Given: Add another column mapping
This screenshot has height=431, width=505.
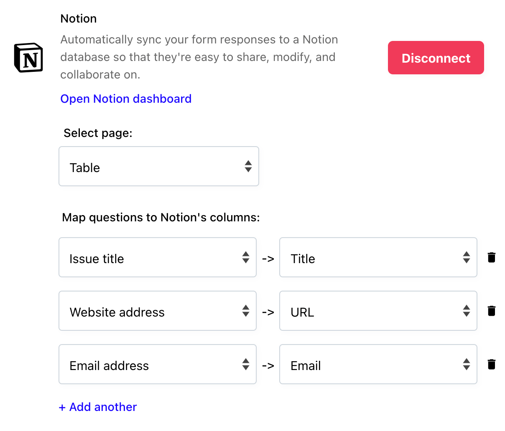Looking at the screenshot, I should pos(98,407).
